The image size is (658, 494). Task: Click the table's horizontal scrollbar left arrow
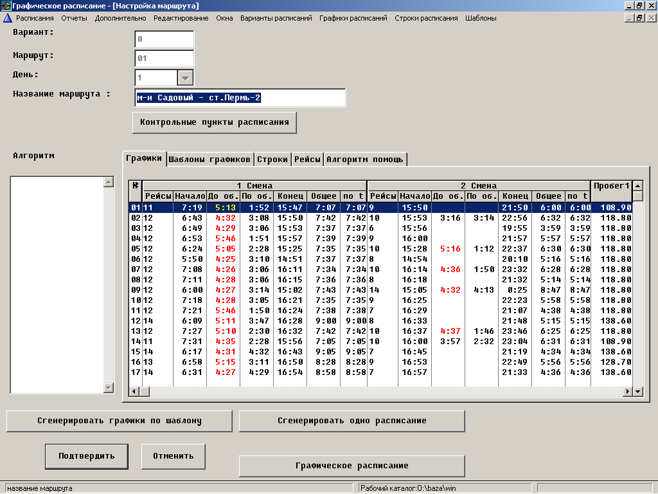coord(134,391)
